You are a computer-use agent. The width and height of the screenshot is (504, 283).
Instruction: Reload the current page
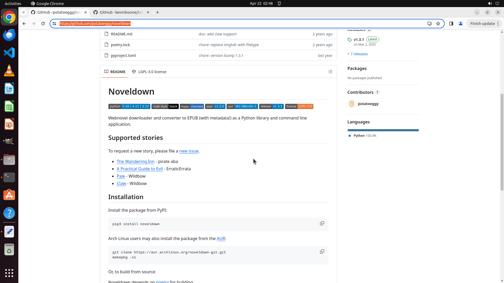tap(43, 24)
